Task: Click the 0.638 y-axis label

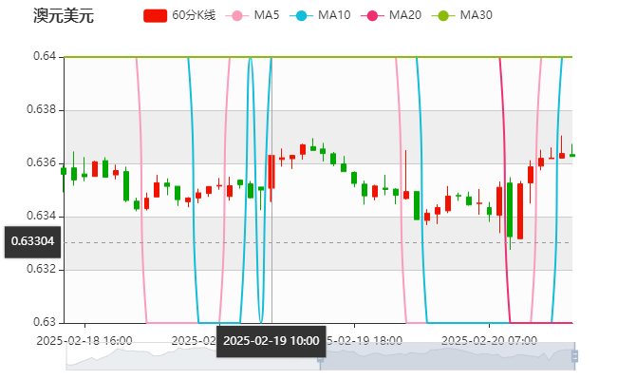Action: (x=45, y=109)
